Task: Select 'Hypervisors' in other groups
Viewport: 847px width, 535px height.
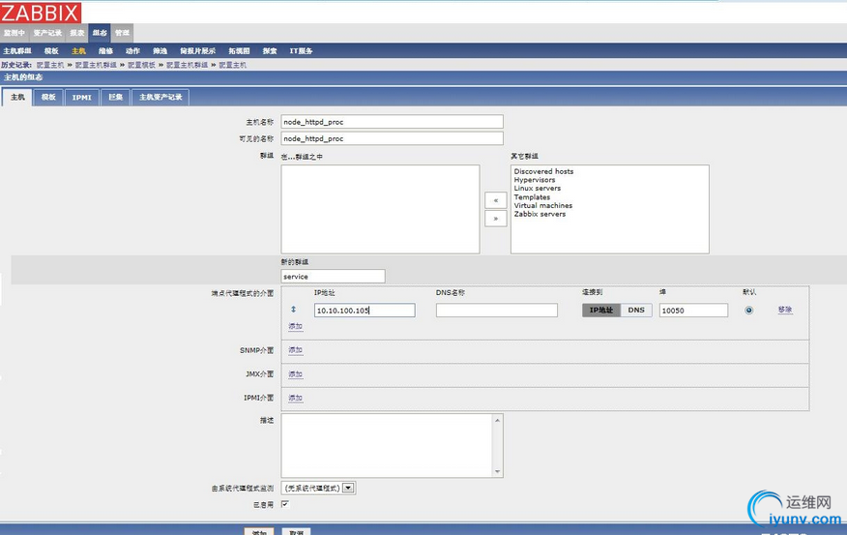Action: [x=535, y=180]
